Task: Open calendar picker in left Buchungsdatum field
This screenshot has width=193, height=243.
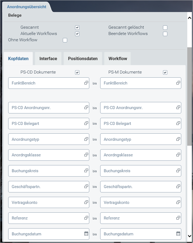Action: (x=86, y=234)
